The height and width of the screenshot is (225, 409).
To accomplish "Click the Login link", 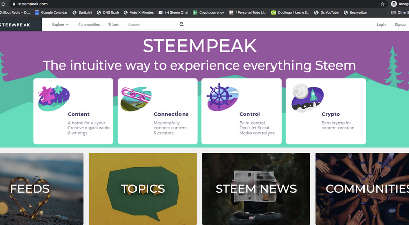I will point(381,24).
